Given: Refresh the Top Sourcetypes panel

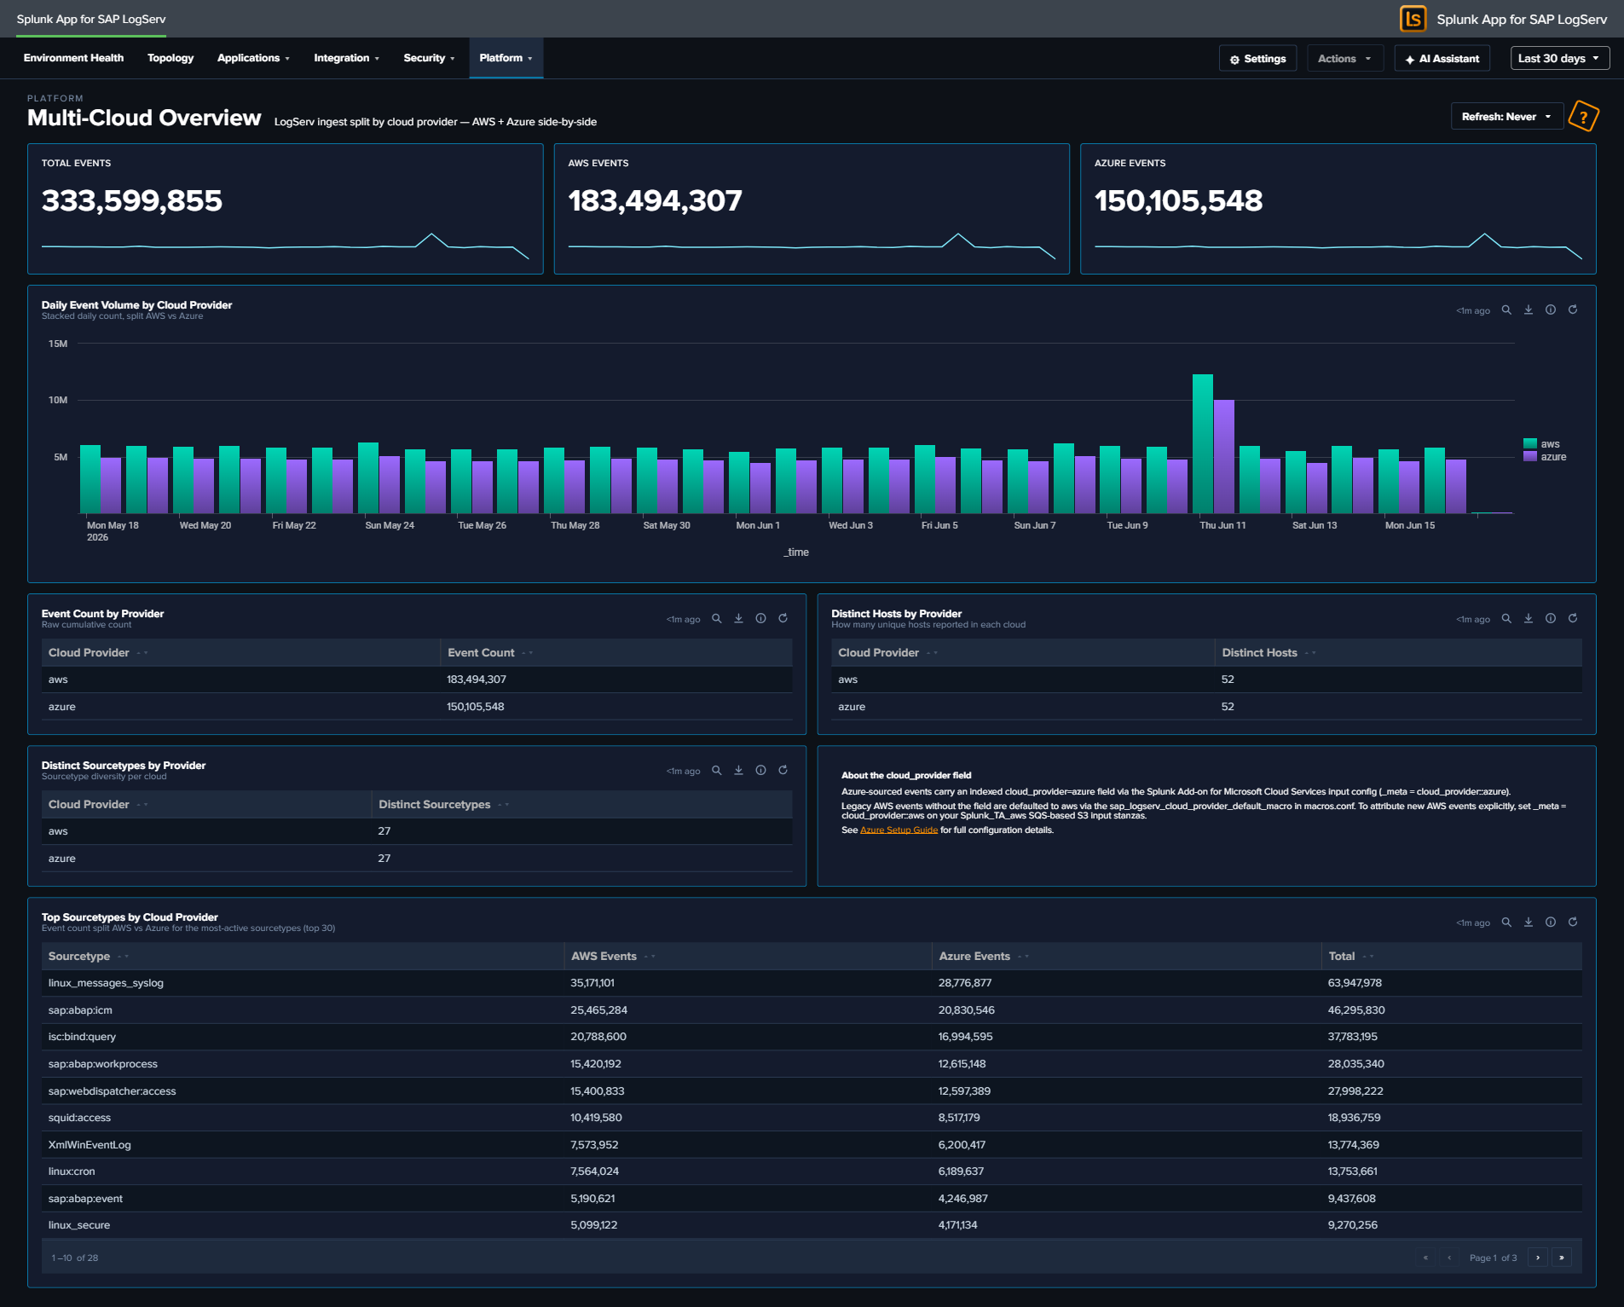Looking at the screenshot, I should tap(1573, 922).
